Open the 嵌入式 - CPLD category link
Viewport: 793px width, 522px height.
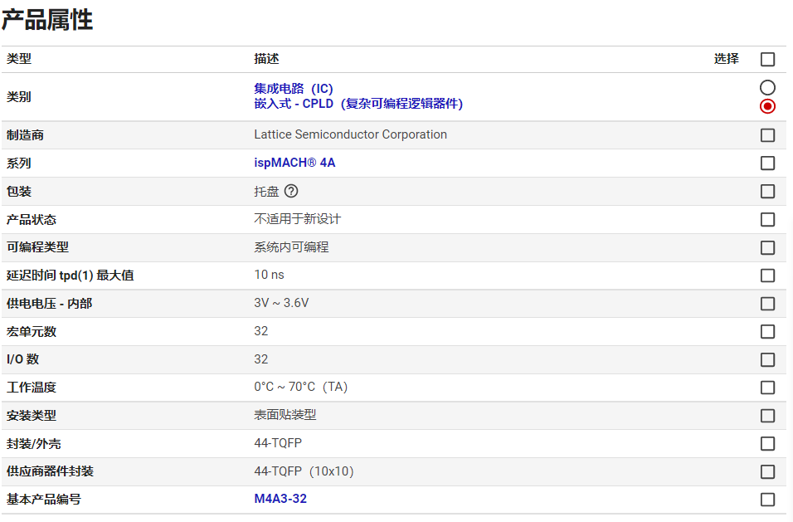click(358, 104)
